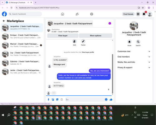
Task: Expand Privacy & support section
Action: point(134,67)
